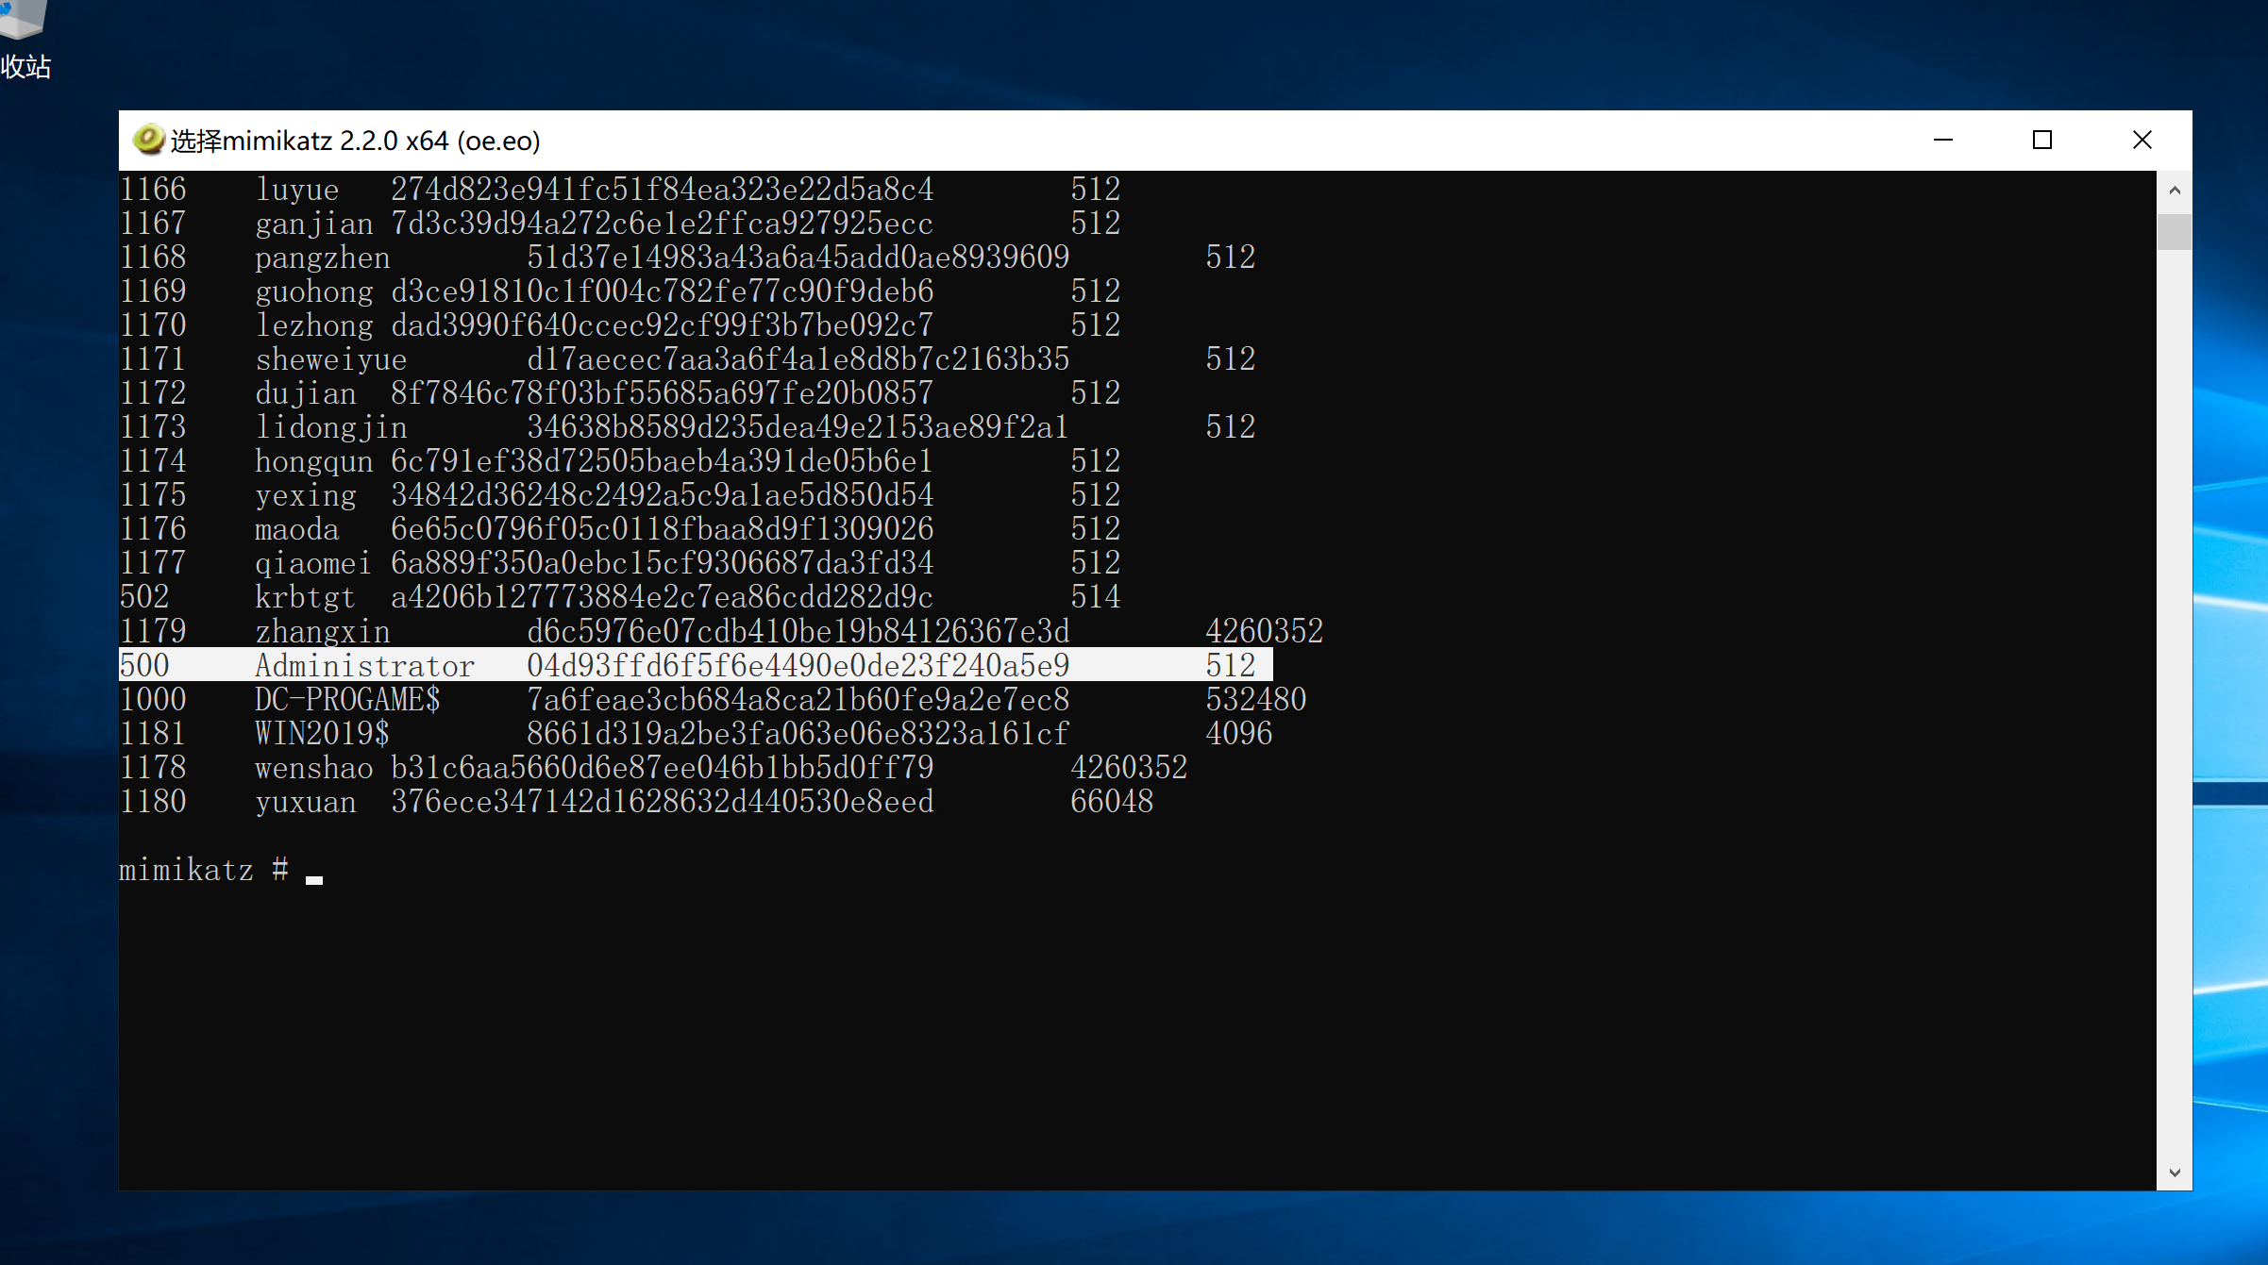Minimize the mimikatz window
Screen dimensions: 2268x1265
coord(1942,140)
